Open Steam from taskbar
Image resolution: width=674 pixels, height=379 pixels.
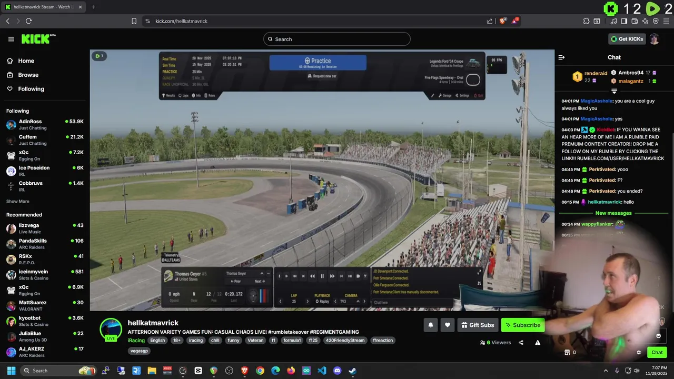(353, 371)
